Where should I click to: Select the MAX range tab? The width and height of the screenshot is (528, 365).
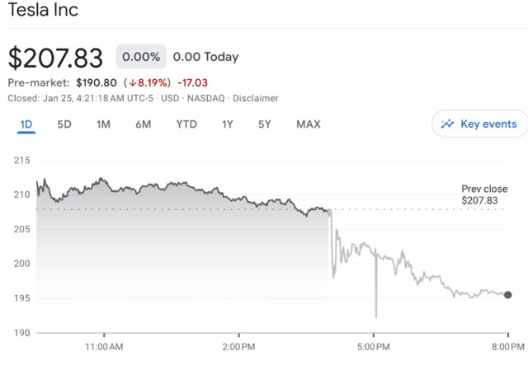[308, 124]
